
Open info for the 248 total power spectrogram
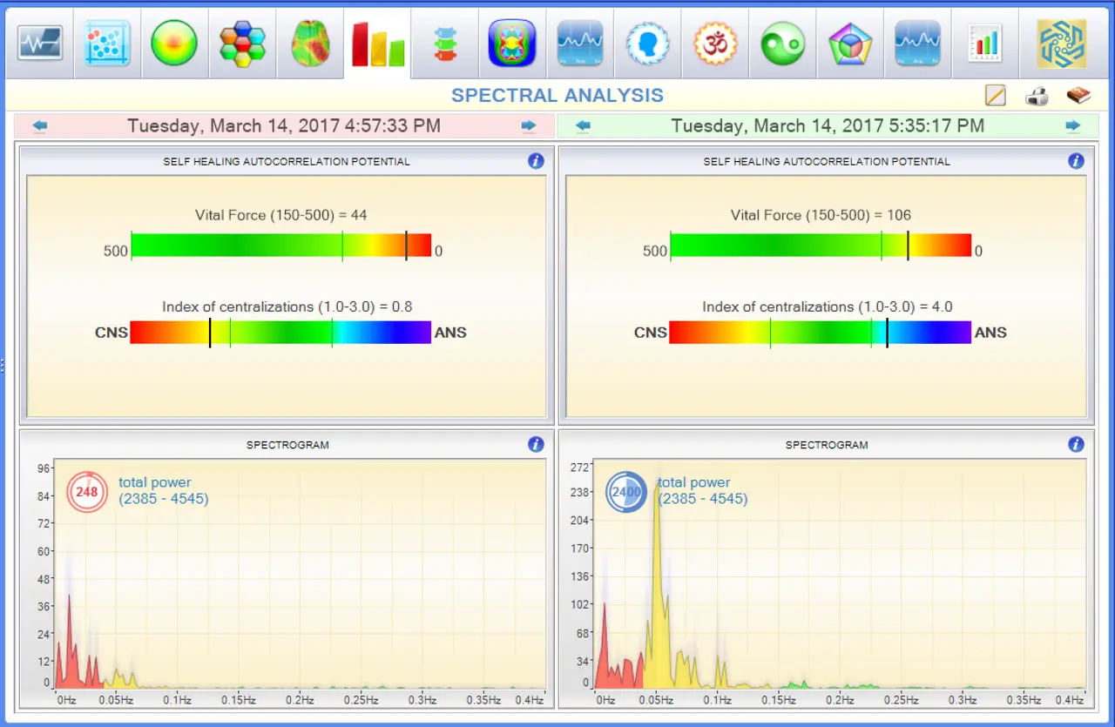pos(536,444)
